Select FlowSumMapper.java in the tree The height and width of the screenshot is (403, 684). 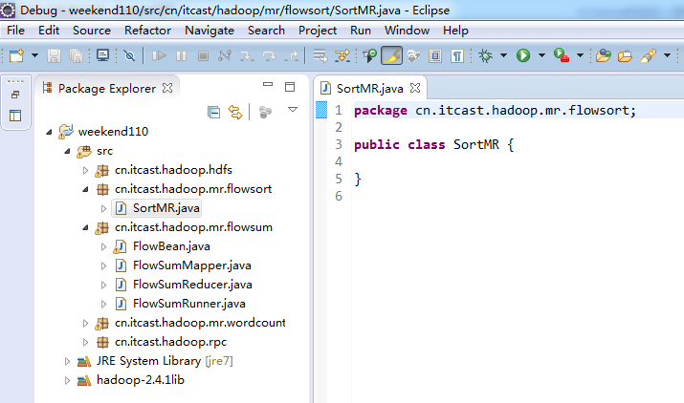click(x=192, y=265)
